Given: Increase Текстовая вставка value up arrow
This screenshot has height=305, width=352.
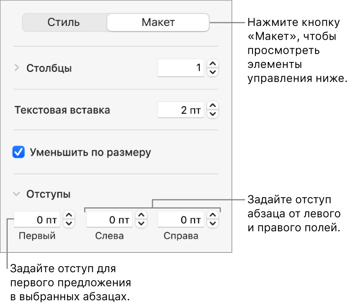Looking at the screenshot, I should coord(213,106).
